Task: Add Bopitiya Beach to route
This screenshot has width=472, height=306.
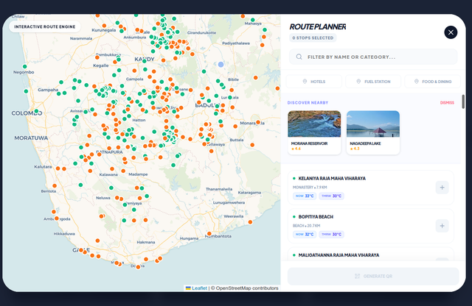Action: 442,226
